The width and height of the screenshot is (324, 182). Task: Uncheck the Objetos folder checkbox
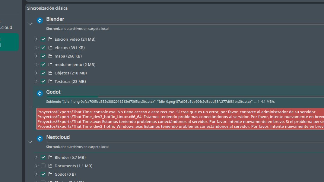point(43,73)
